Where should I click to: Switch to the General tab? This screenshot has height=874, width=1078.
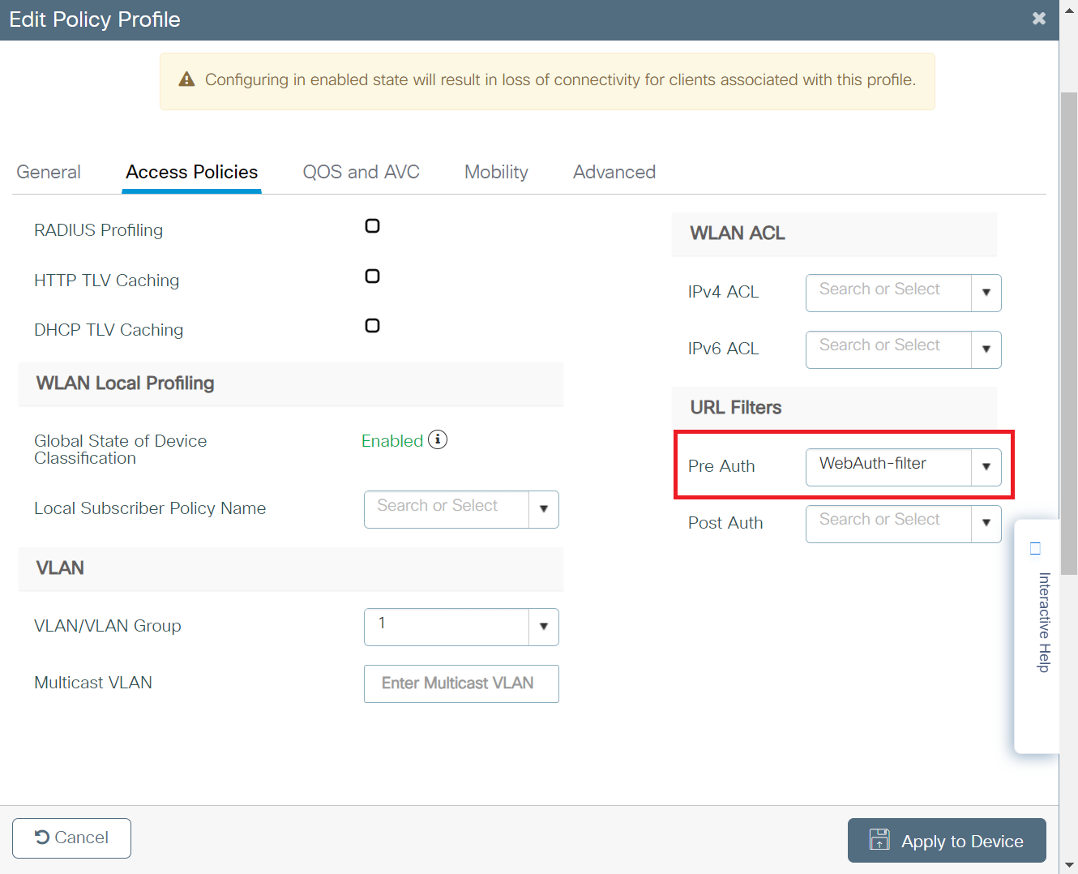pyautogui.click(x=49, y=172)
